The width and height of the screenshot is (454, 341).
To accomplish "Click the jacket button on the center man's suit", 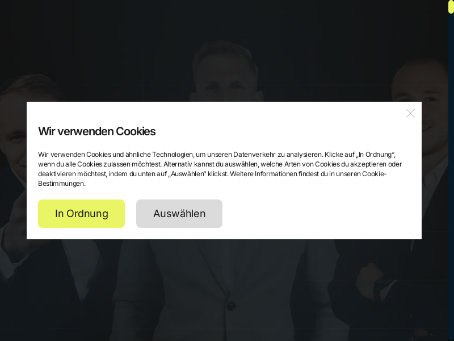I will pyautogui.click(x=231, y=306).
